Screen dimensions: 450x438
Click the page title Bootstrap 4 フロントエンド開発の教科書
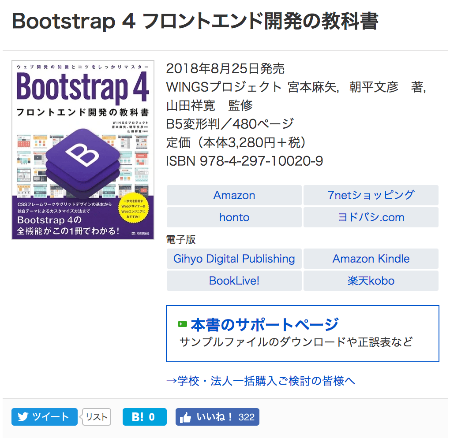(x=195, y=21)
